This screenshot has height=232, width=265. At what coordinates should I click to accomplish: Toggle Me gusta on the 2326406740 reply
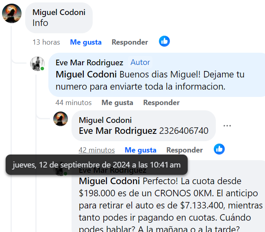pyautogui.click(x=141, y=150)
